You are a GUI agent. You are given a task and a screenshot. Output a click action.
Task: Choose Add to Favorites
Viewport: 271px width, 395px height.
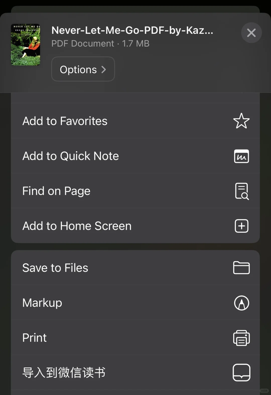coord(135,121)
